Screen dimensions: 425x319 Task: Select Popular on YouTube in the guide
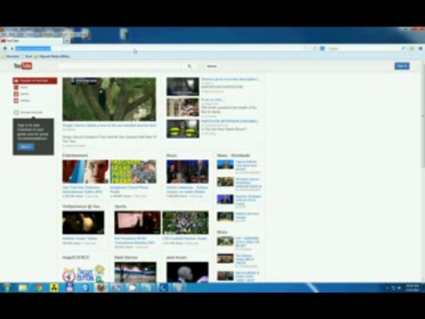coord(35,81)
